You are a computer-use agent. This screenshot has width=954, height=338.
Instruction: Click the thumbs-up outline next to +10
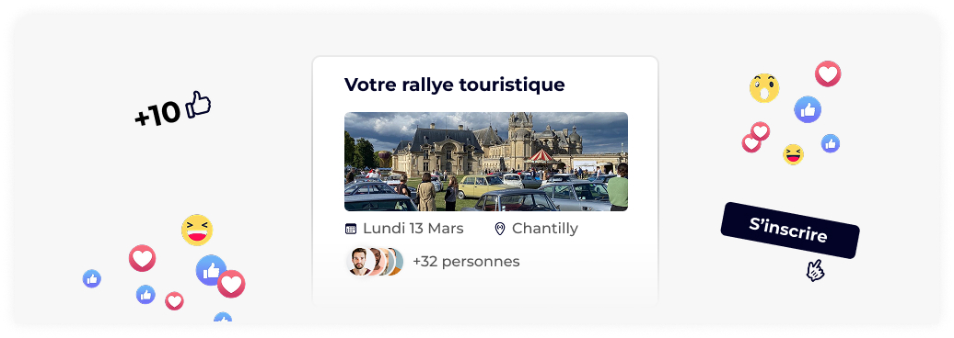coord(198,104)
